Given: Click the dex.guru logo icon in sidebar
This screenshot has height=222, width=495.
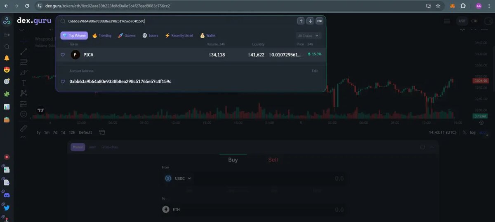Looking at the screenshot, I should point(7,21).
